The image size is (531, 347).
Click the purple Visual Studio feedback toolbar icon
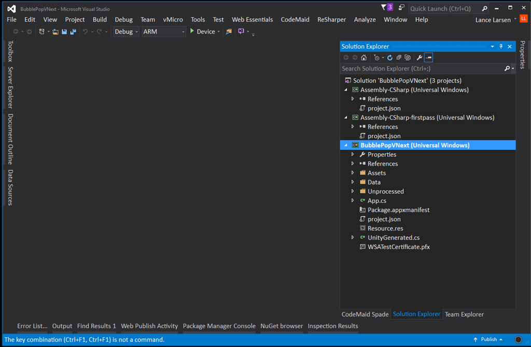241,32
